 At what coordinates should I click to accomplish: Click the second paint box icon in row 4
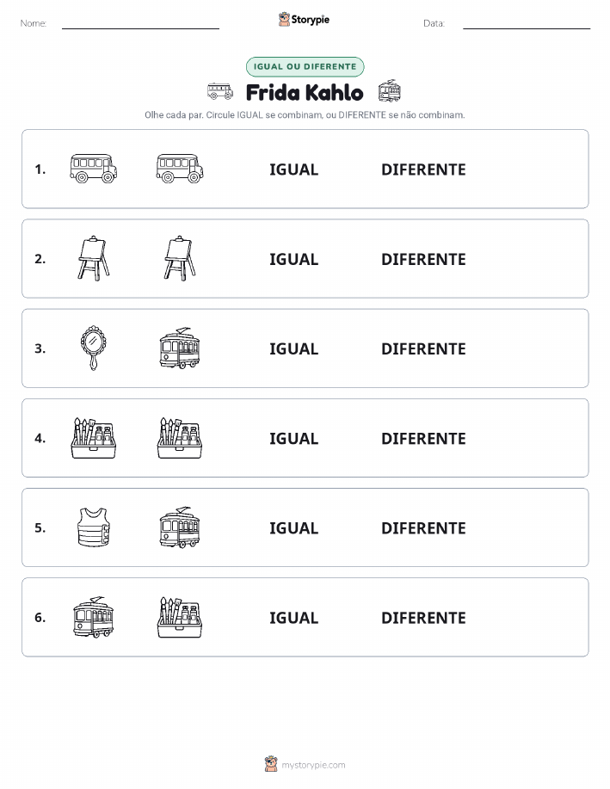[180, 438]
